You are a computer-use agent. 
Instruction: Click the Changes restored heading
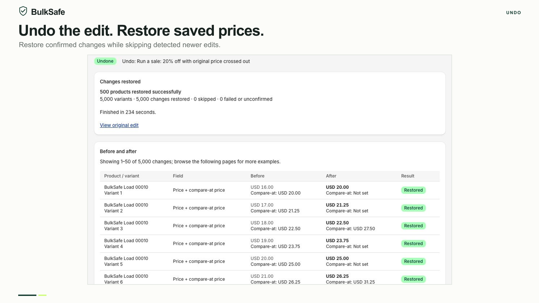tap(120, 82)
